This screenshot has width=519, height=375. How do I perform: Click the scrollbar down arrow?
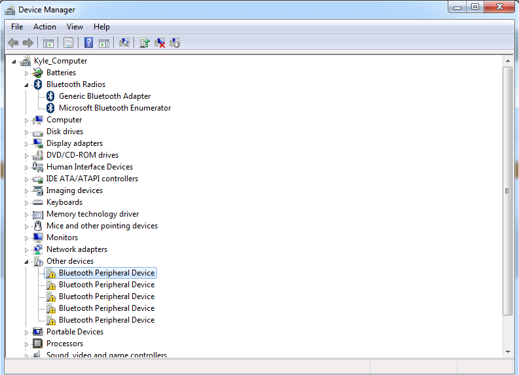click(x=508, y=352)
